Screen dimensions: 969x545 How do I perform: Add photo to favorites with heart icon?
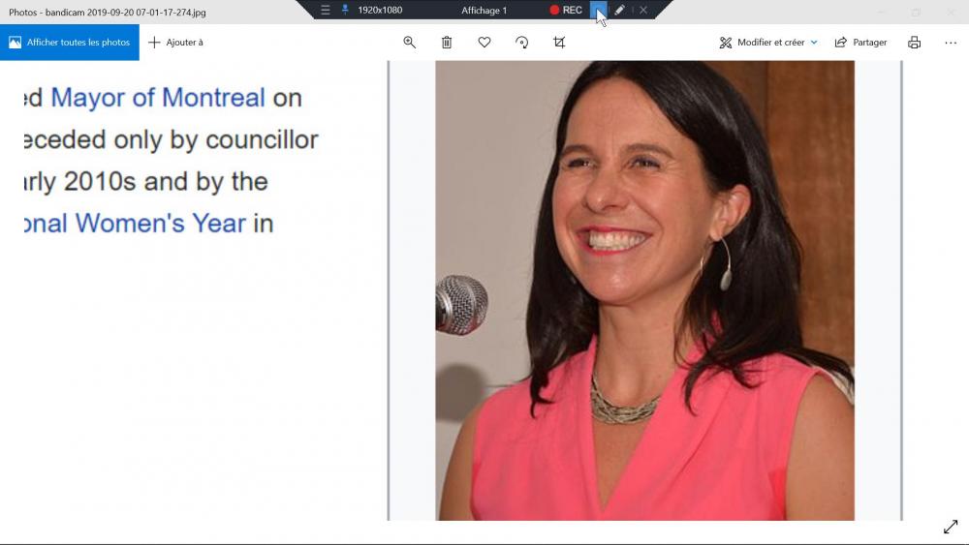pos(484,42)
